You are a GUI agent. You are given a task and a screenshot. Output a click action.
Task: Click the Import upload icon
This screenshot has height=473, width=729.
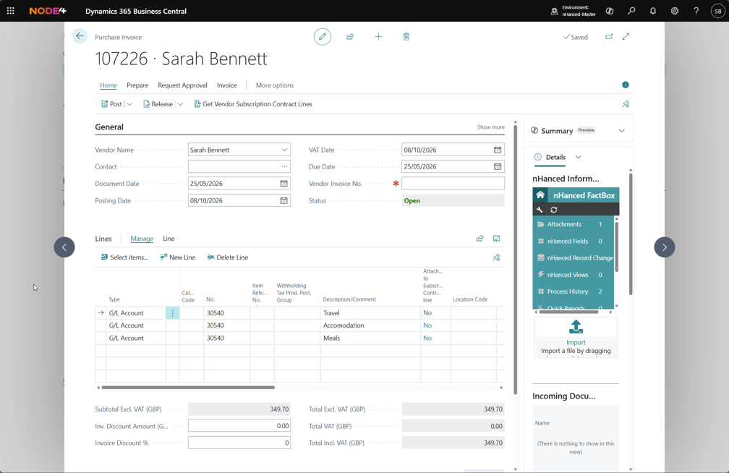click(576, 327)
